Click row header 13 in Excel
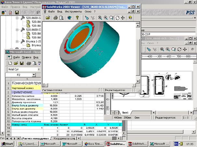 [8, 125]
